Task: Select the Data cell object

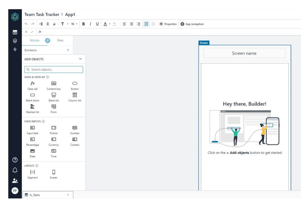Action: tap(33, 86)
